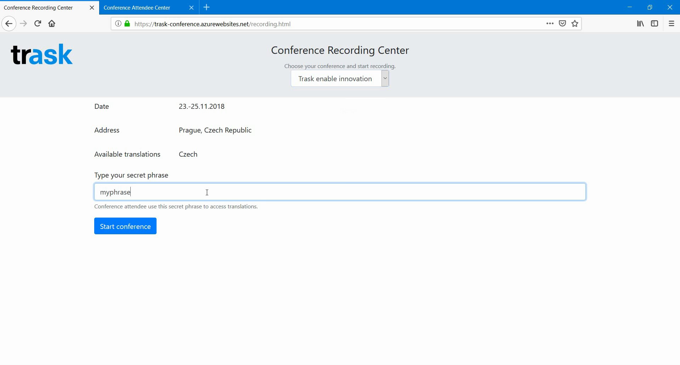
Task: Click the address Prague, Czech Republic
Action: [x=215, y=130]
